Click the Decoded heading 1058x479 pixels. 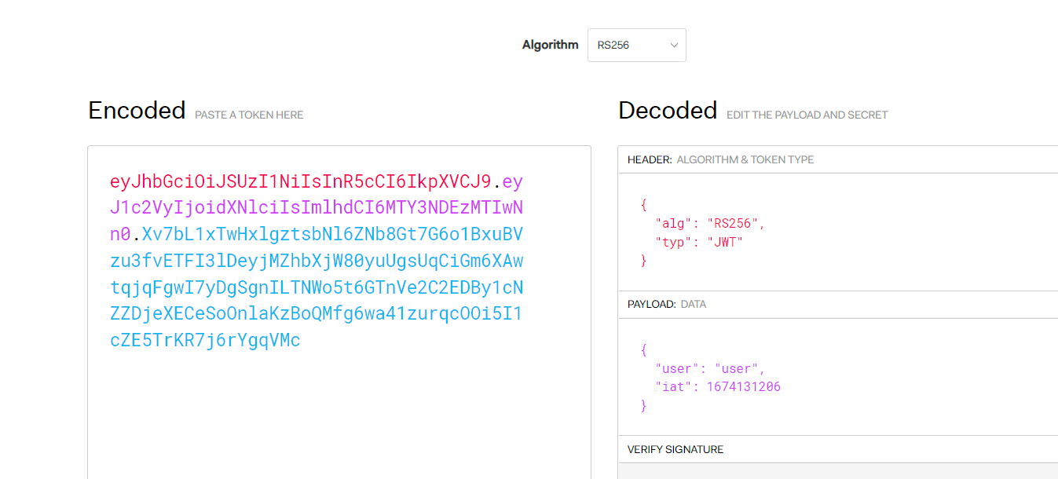(x=668, y=111)
